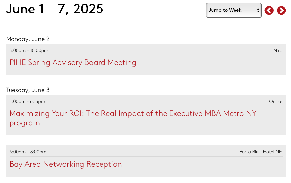291x183 pixels.
Task: Click the 8:00am - 10:00pm time label
Action: coord(29,51)
